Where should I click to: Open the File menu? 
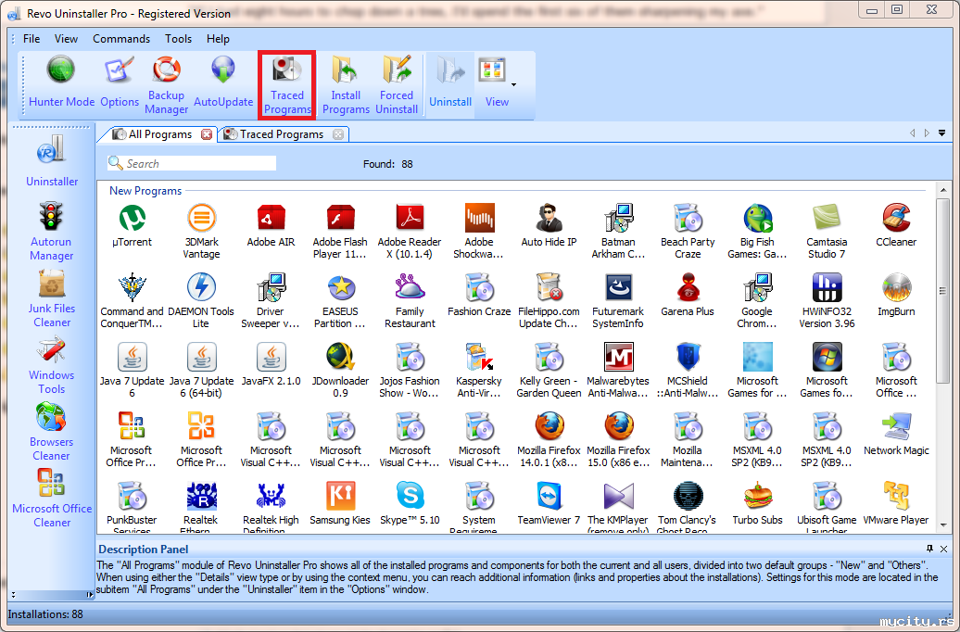click(32, 39)
